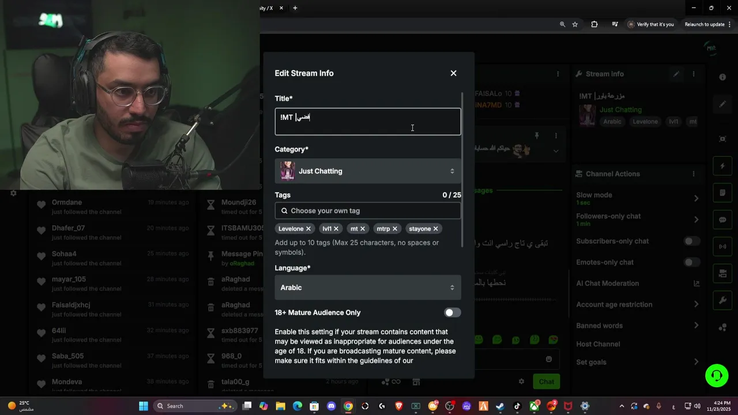
Task: Remove the mtrp tag
Action: coord(395,229)
